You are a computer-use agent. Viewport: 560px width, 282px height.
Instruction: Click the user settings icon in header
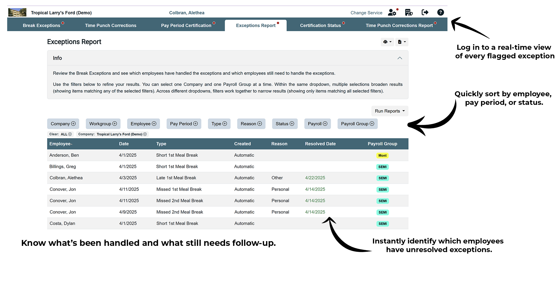click(x=392, y=12)
